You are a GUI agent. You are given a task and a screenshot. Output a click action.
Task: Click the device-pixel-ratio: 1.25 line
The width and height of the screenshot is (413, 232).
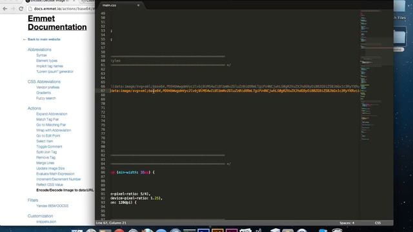136,198
